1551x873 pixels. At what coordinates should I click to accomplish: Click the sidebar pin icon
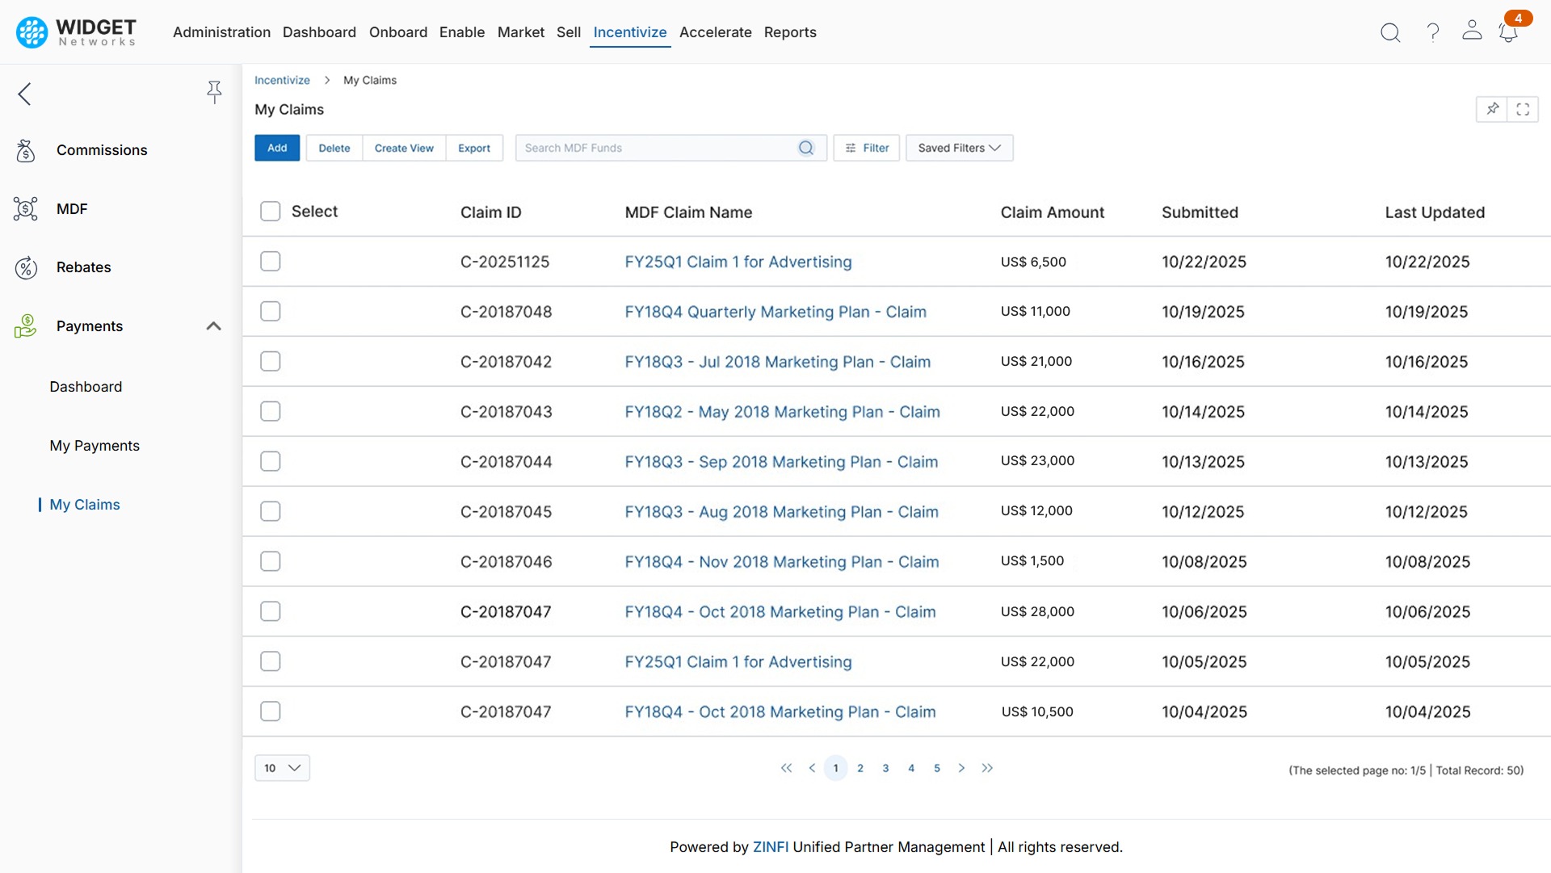pyautogui.click(x=214, y=92)
